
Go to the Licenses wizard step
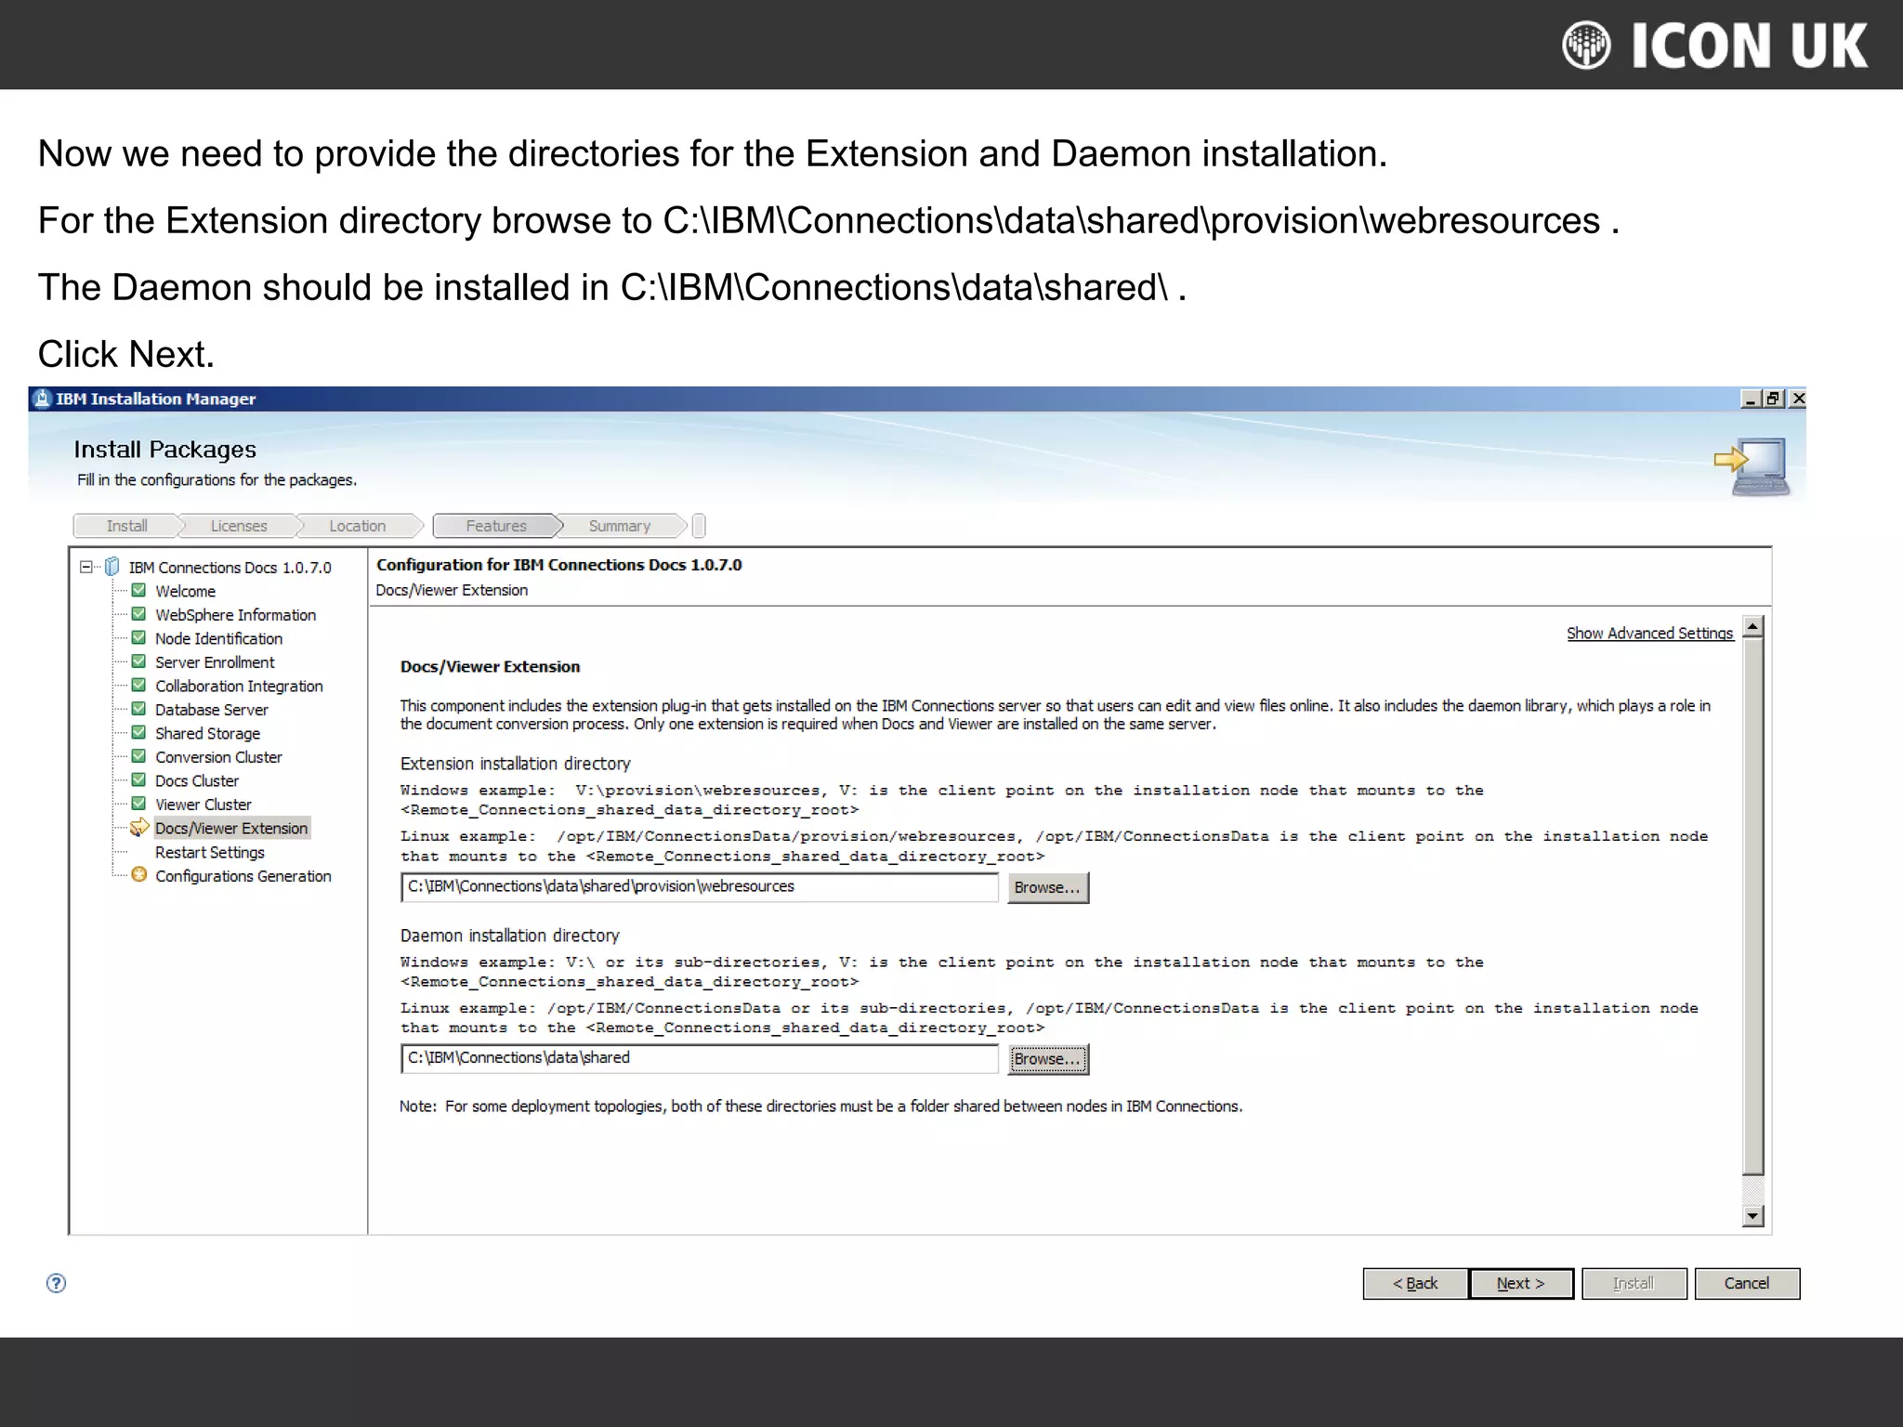(239, 526)
